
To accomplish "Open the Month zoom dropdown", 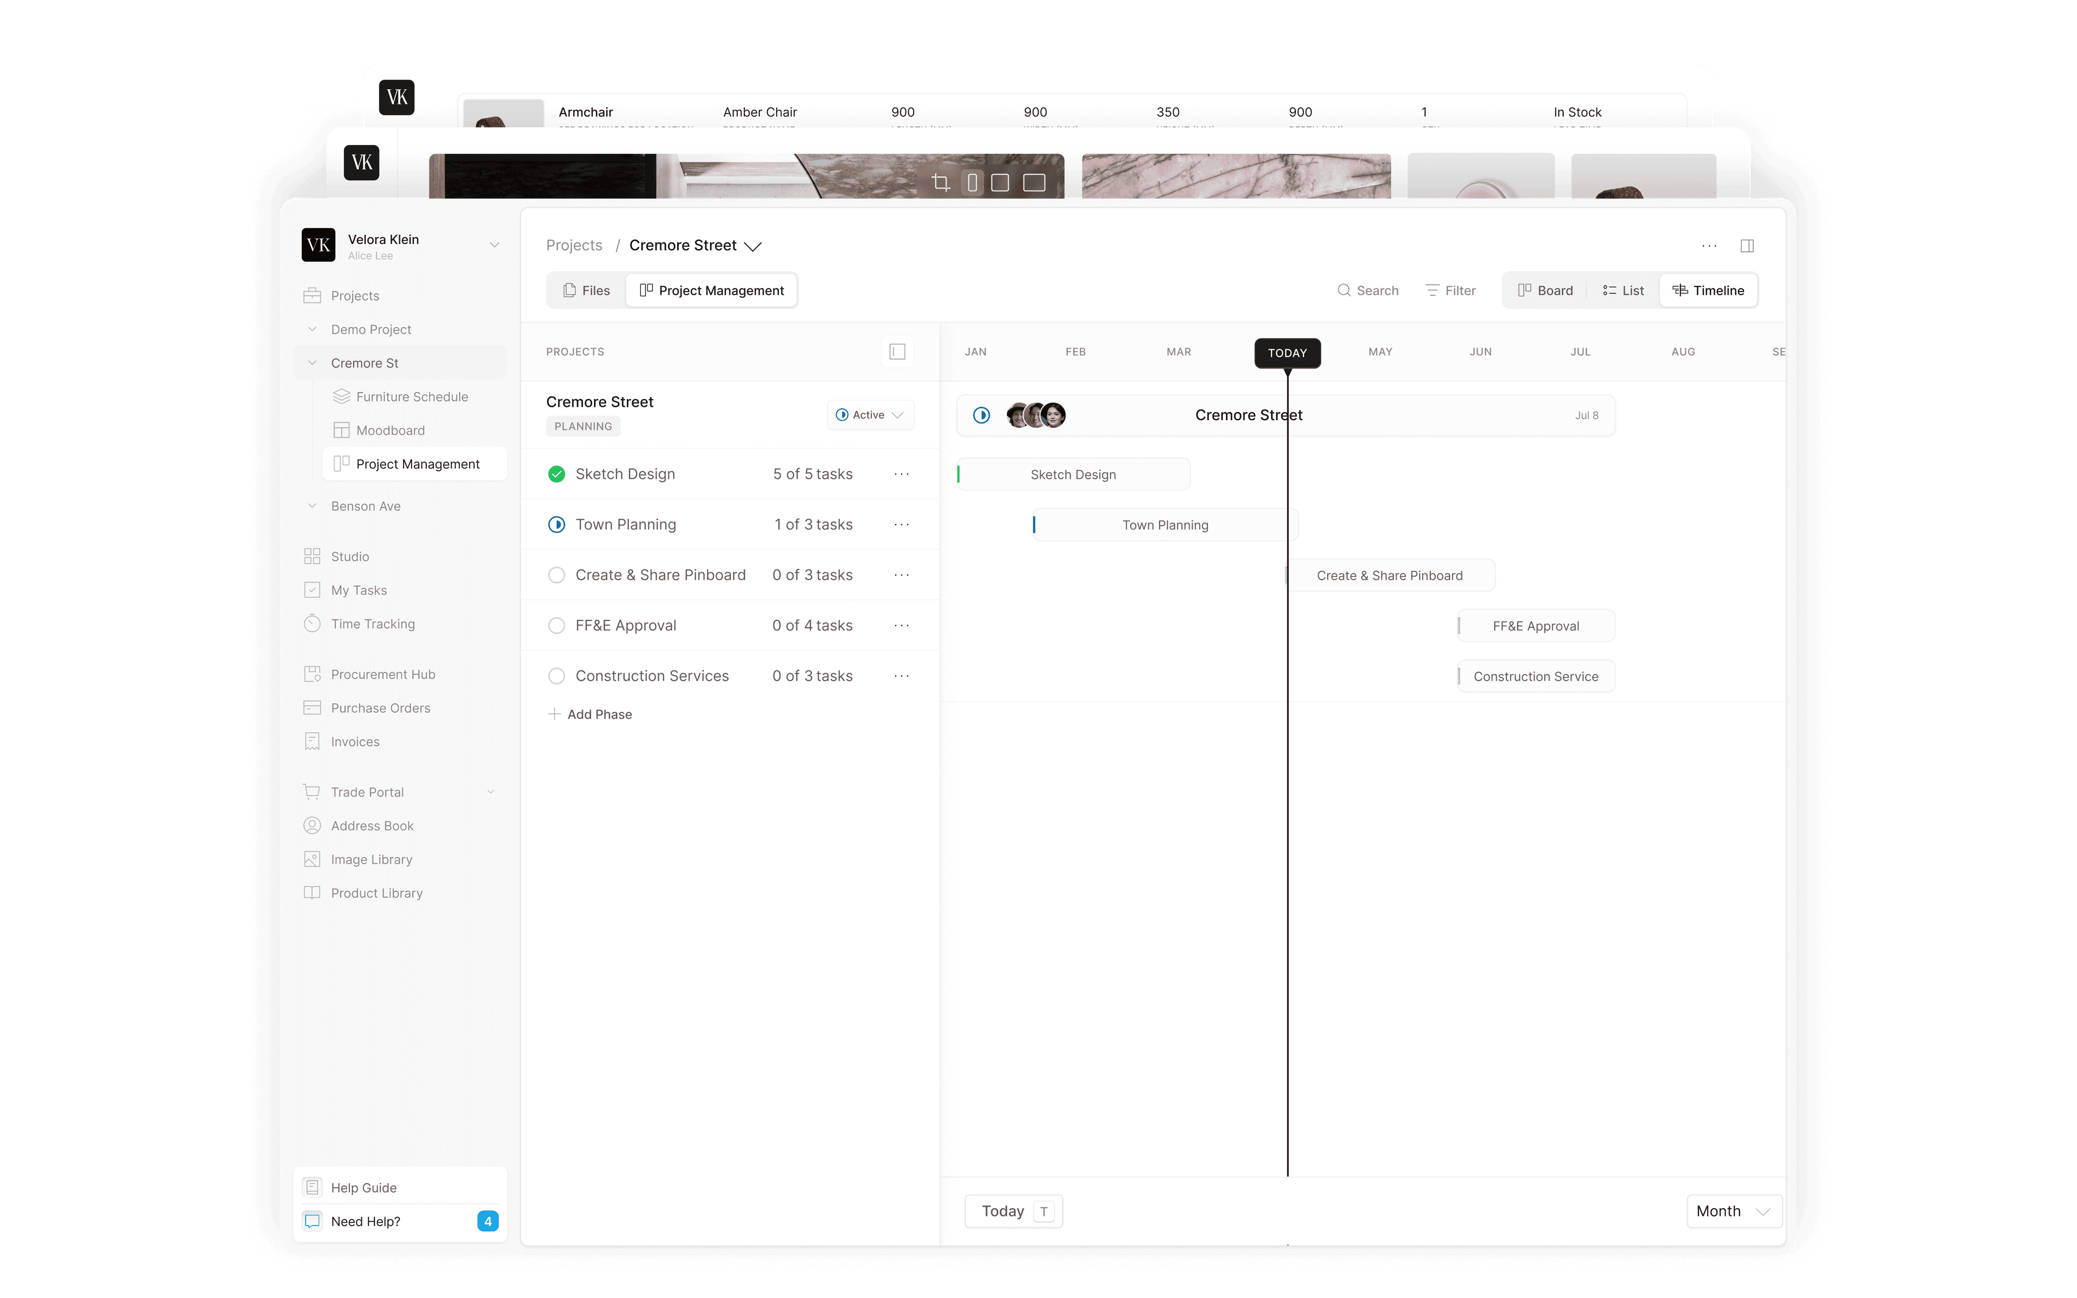I will [1734, 1210].
